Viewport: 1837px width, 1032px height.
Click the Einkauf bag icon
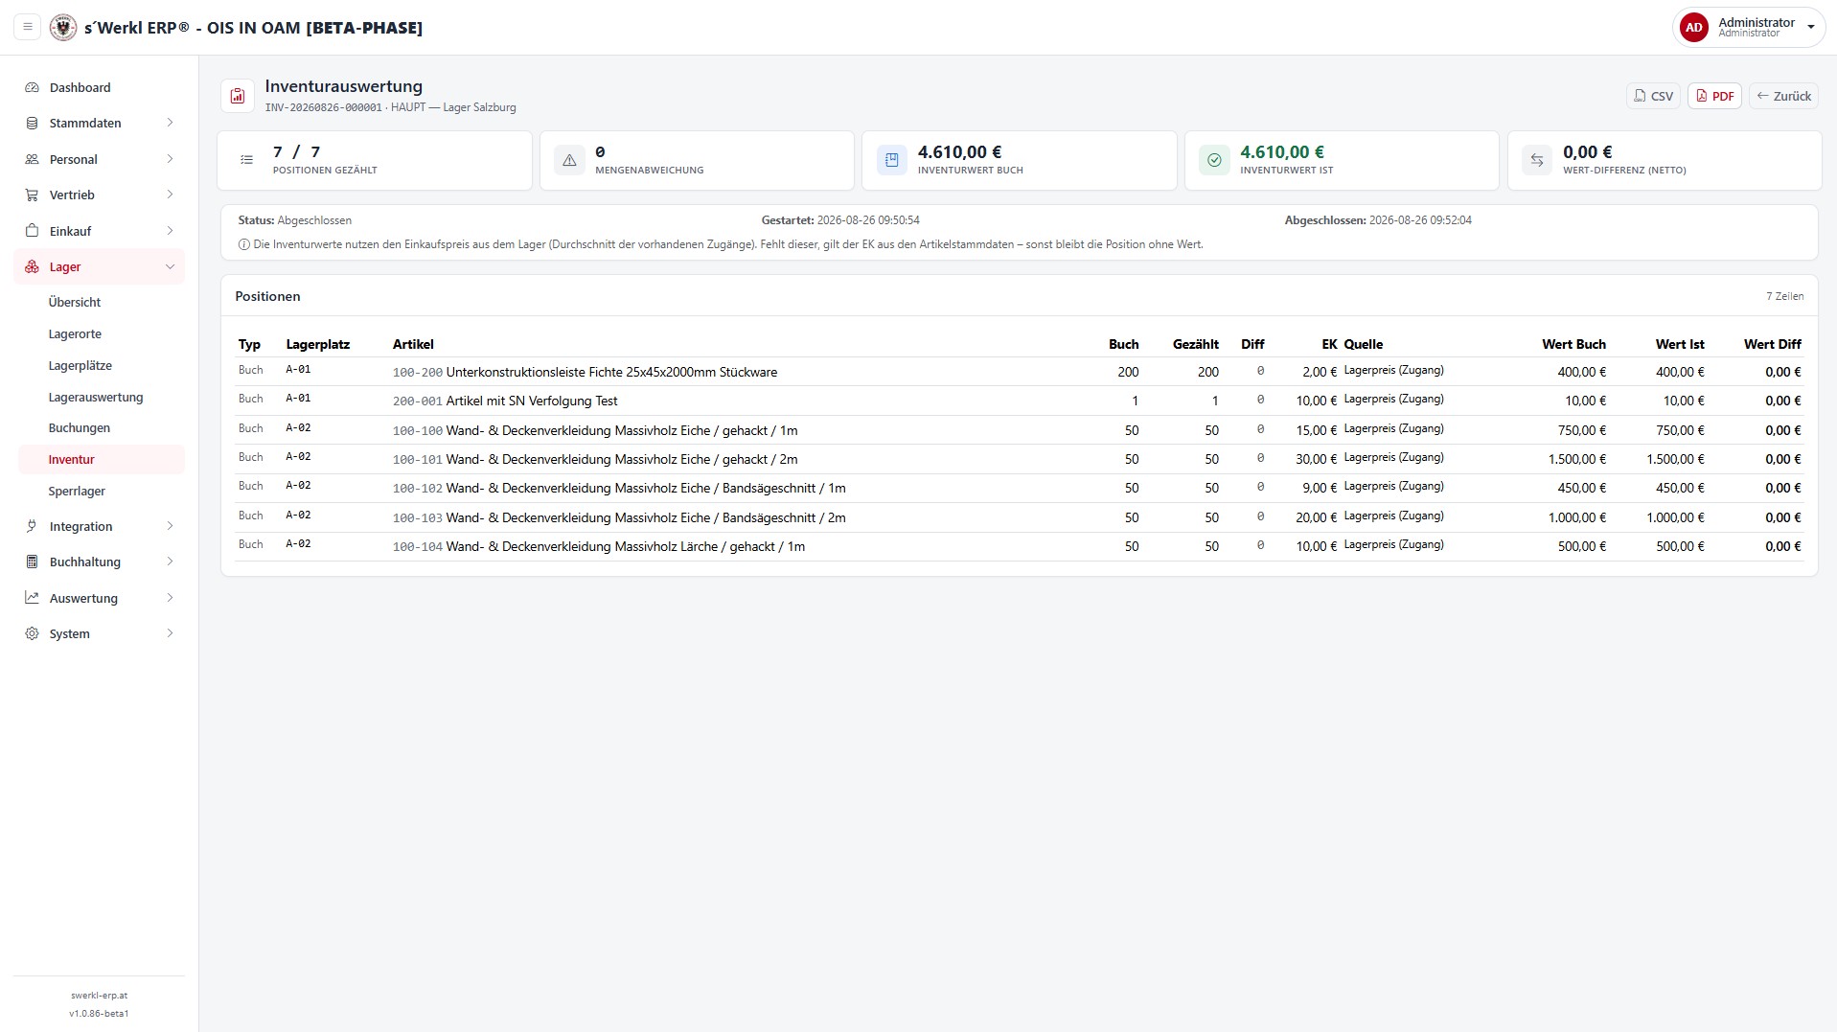32,231
